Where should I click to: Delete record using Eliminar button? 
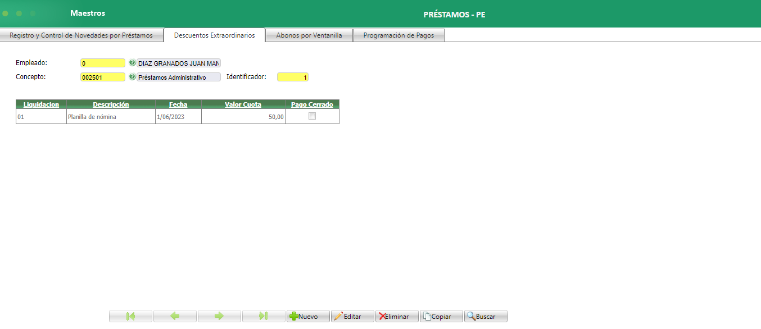pyautogui.click(x=397, y=316)
